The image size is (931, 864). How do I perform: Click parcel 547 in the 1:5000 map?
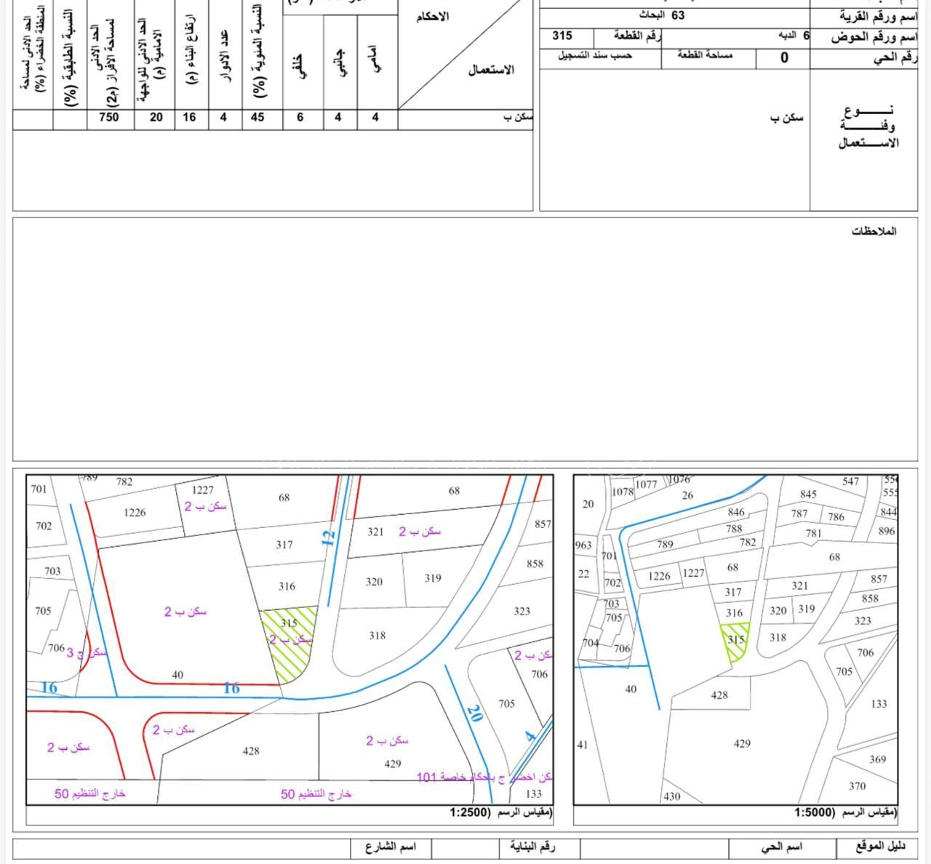[851, 481]
